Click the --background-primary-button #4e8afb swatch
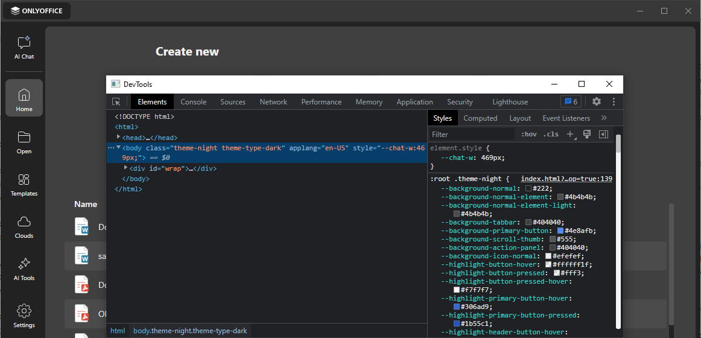The height and width of the screenshot is (338, 701). click(560, 231)
